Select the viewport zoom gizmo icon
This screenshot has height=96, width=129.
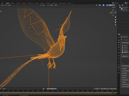[115, 17]
